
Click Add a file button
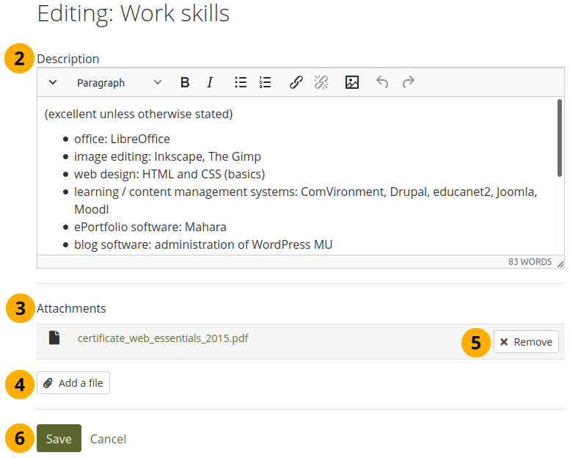(73, 383)
